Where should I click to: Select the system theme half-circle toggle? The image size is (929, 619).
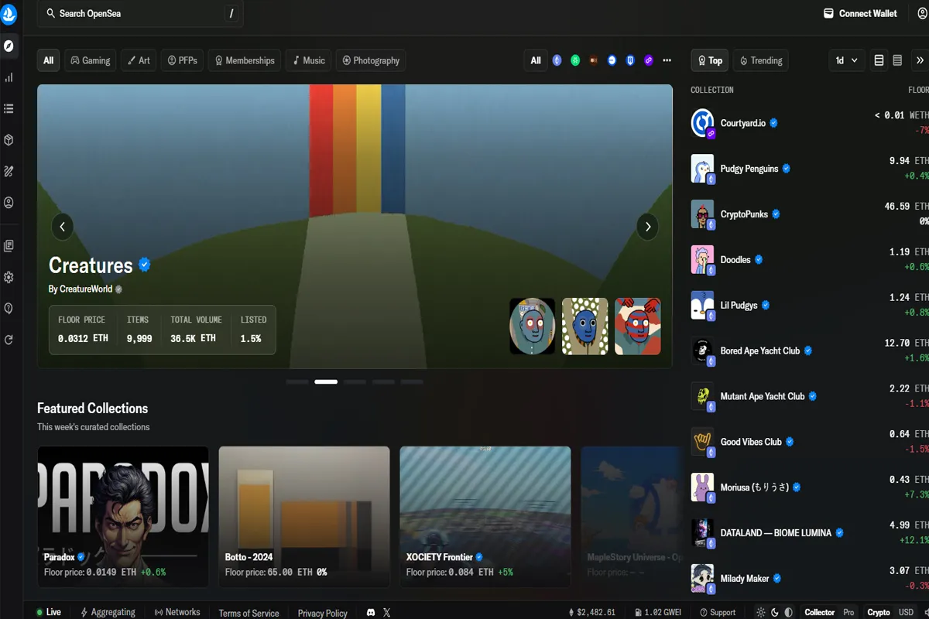click(788, 612)
